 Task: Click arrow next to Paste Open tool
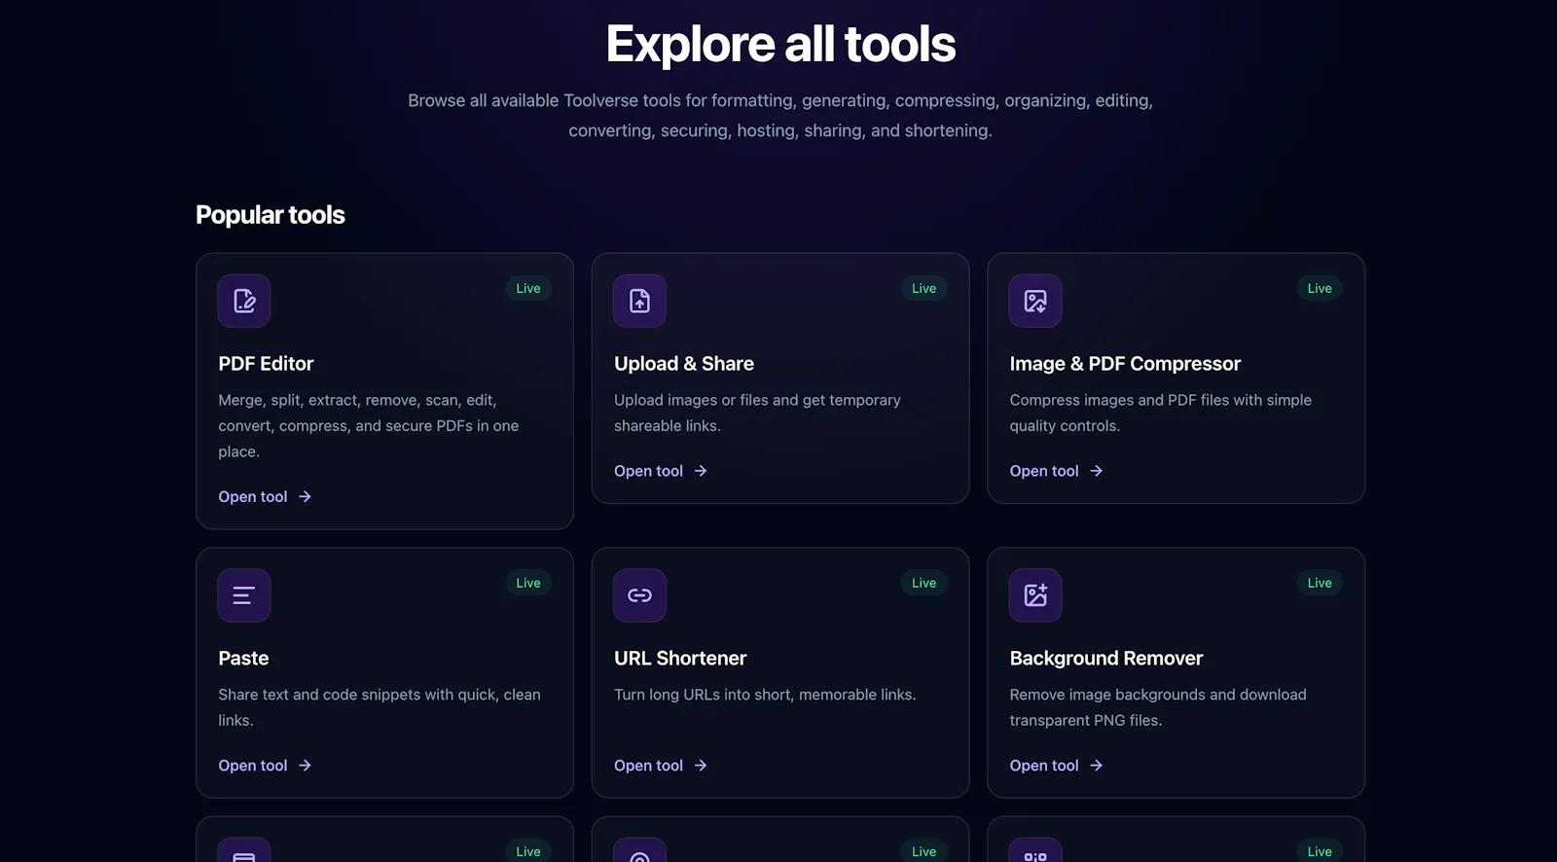pos(305,766)
